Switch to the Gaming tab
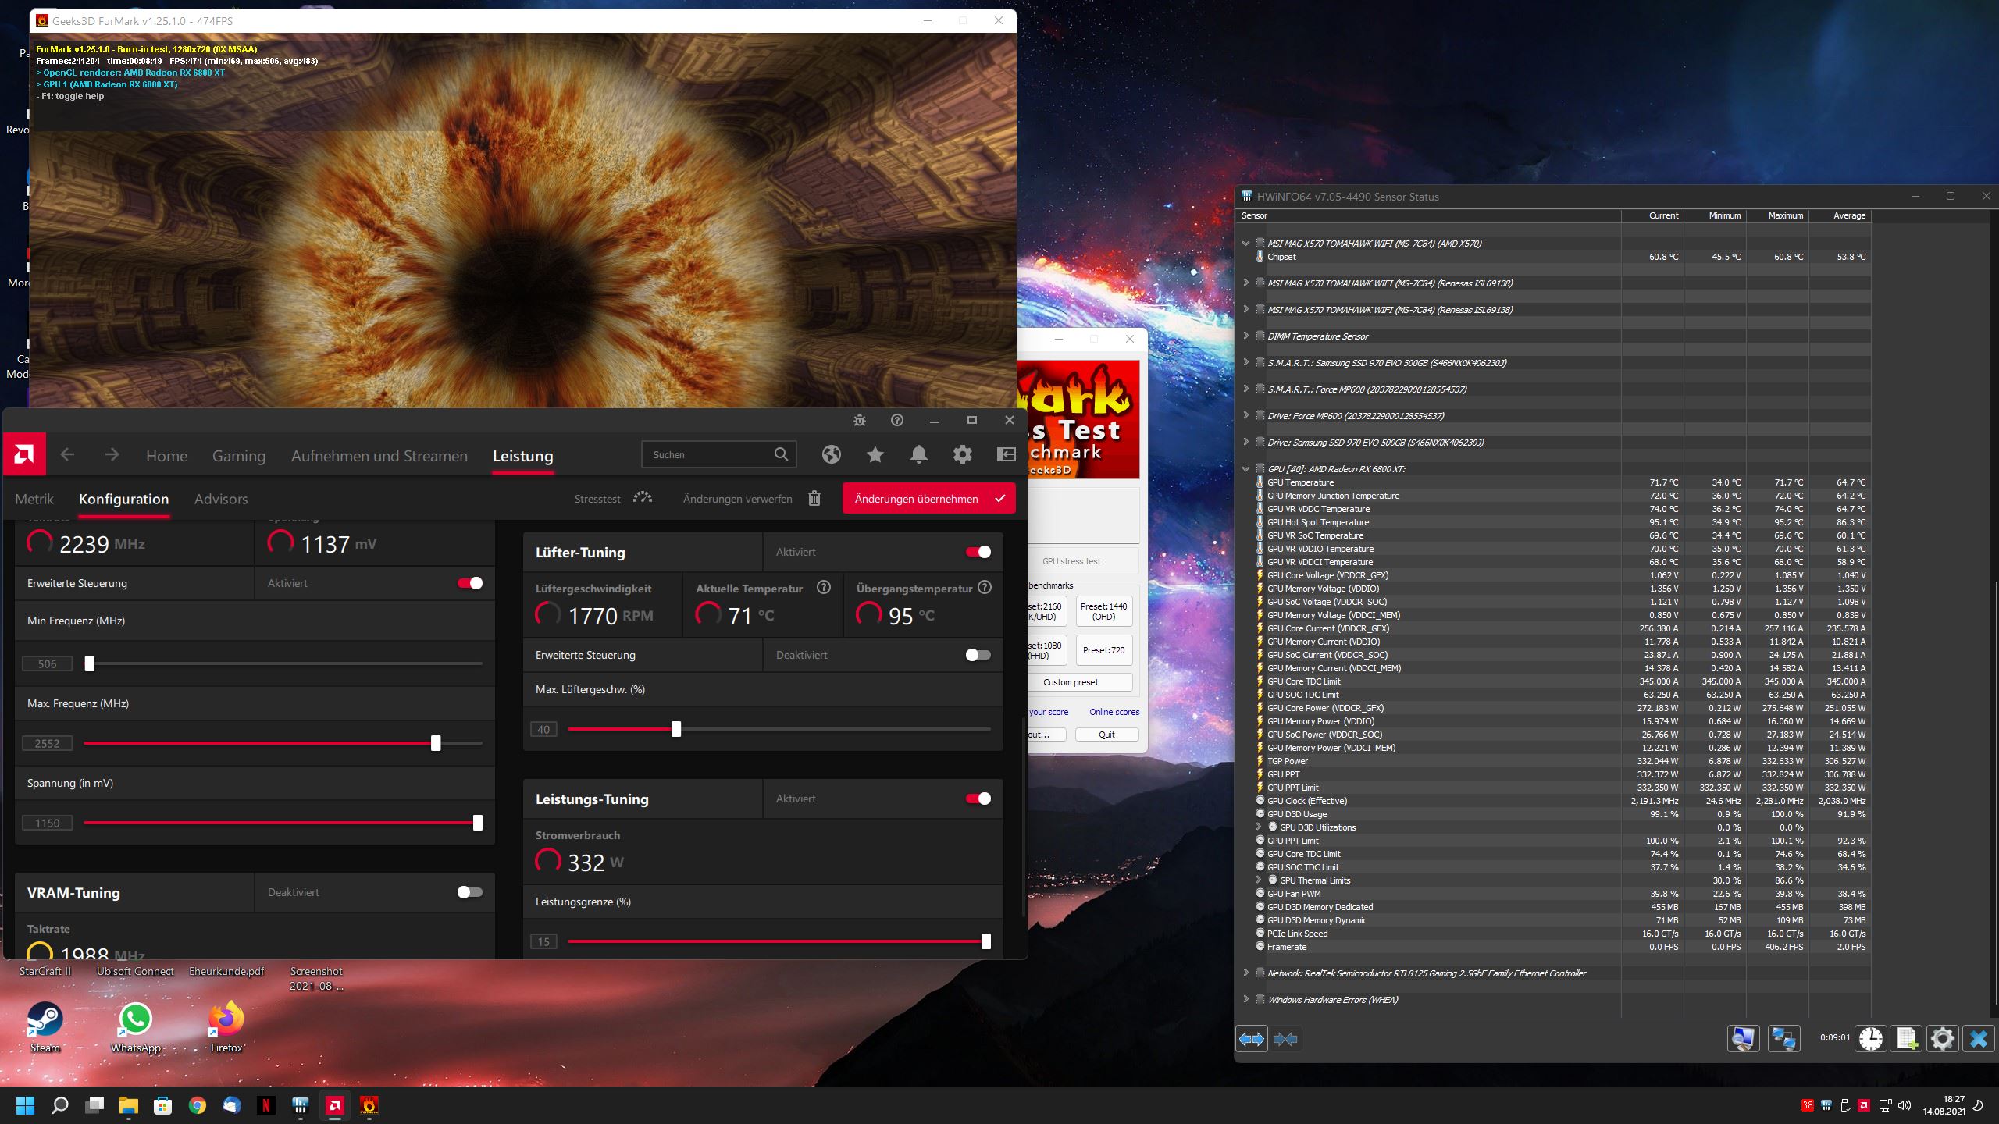Screen dimensions: 1999x1124 [239, 456]
